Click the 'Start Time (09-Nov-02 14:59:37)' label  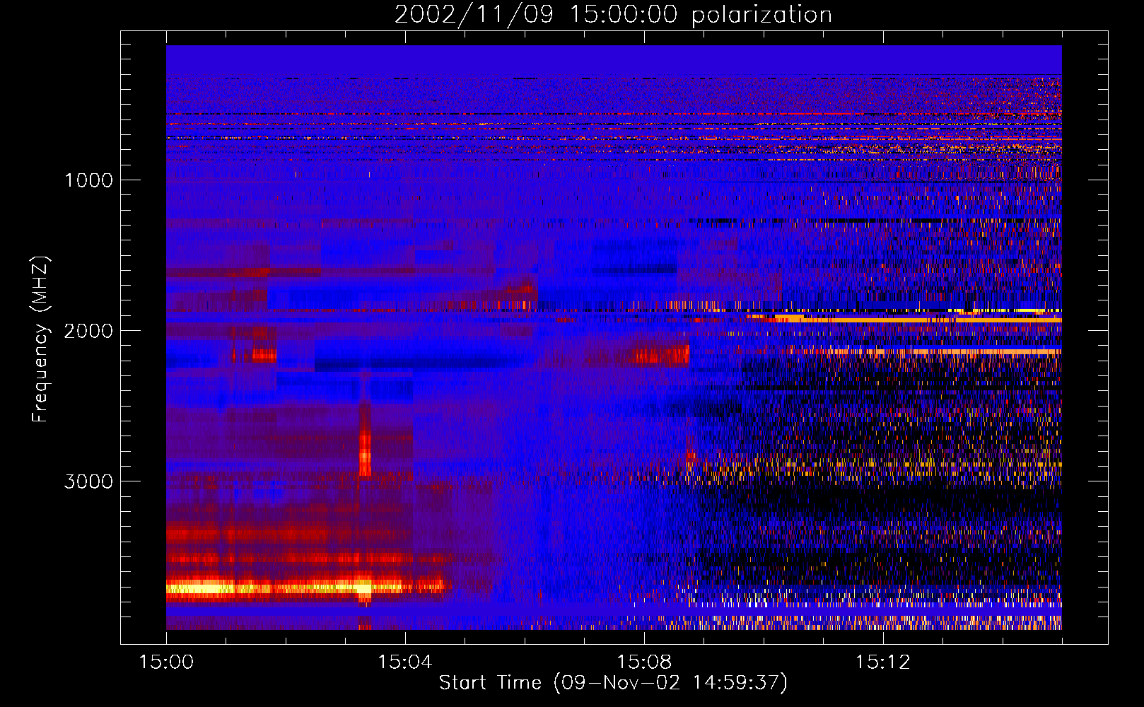tap(613, 683)
